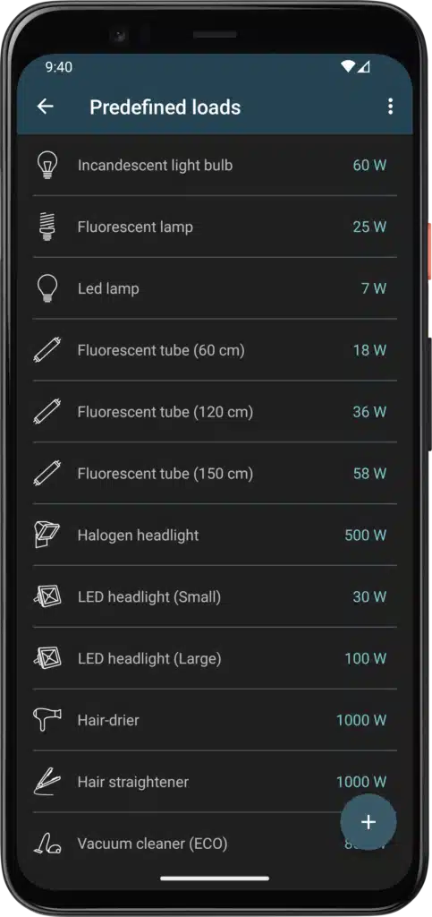Image resolution: width=432 pixels, height=917 pixels.
Task: Tap the 500 W halogen value
Action: pos(366,536)
